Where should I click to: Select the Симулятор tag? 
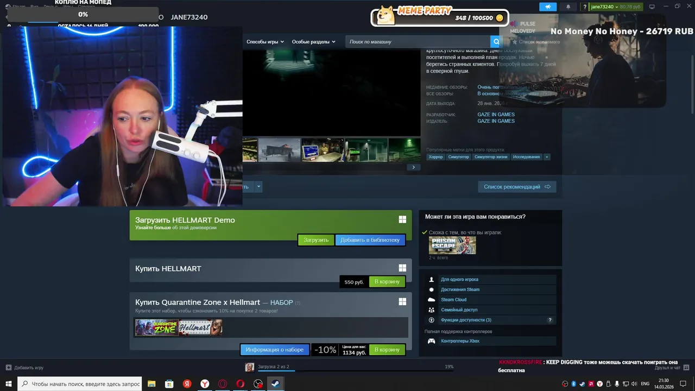coord(458,157)
